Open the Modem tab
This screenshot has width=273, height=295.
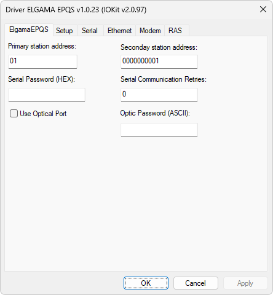tap(150, 31)
